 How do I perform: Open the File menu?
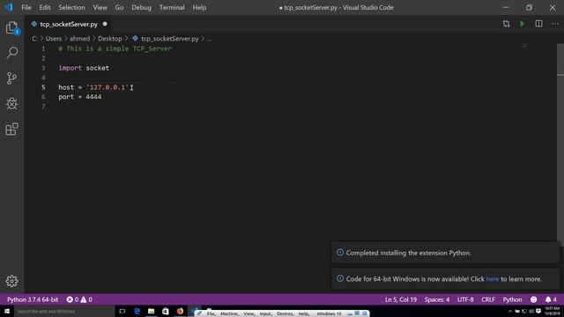pyautogui.click(x=26, y=8)
